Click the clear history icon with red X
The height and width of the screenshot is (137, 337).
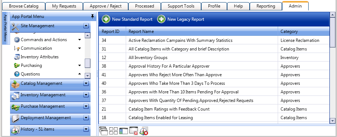click(x=144, y=131)
